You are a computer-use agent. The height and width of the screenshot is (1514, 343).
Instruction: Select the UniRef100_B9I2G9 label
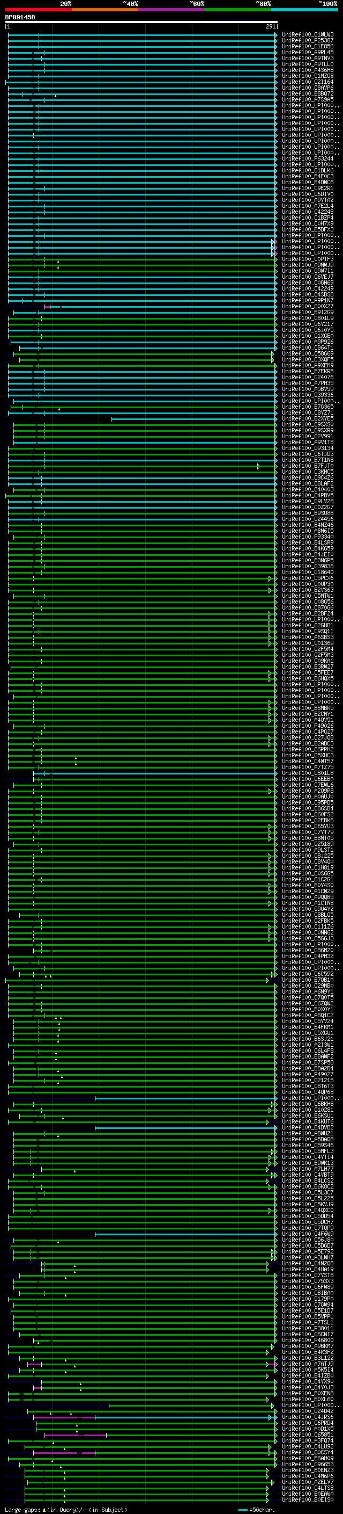(308, 312)
